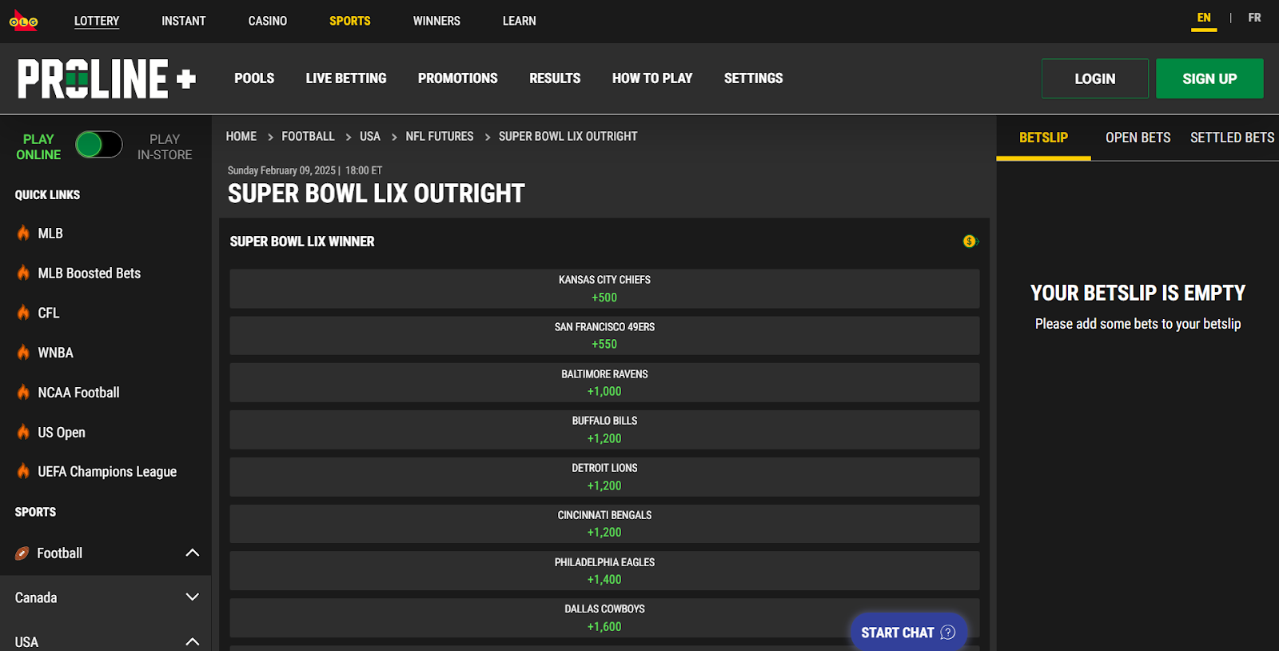Screen dimensions: 1279x651
Task: Click the MLB flame icon
Action: point(23,234)
